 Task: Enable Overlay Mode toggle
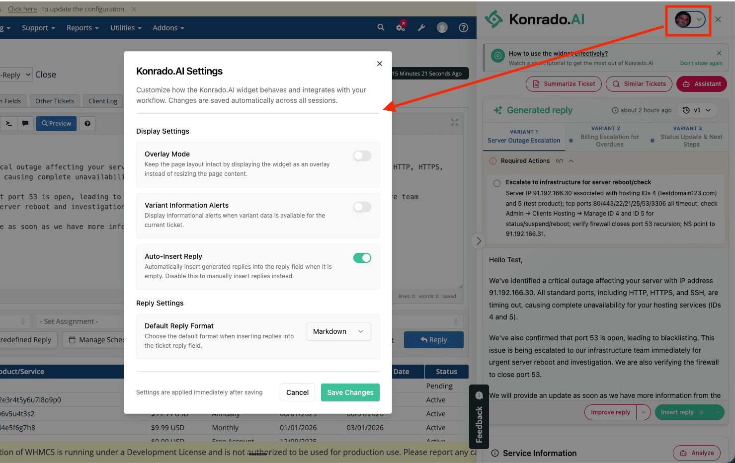(362, 156)
